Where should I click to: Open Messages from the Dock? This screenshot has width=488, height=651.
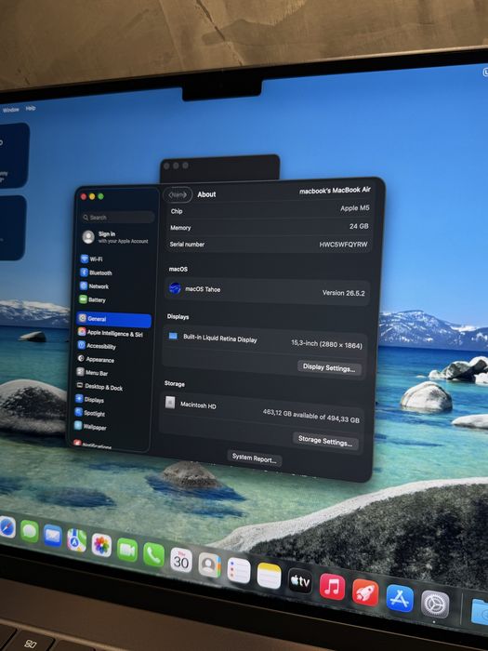[x=30, y=531]
